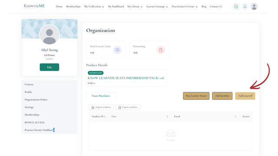Screen dimensions: 278x156
Task: Open the user avatar menu in header
Action: pos(254,6)
